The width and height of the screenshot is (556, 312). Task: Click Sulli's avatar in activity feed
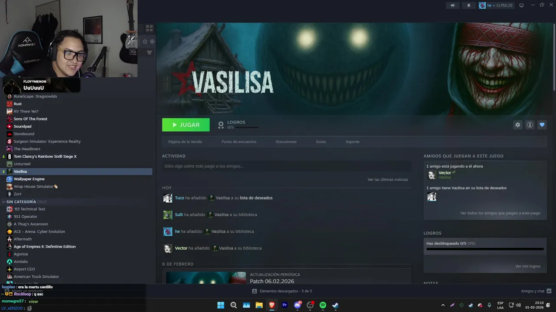168,215
